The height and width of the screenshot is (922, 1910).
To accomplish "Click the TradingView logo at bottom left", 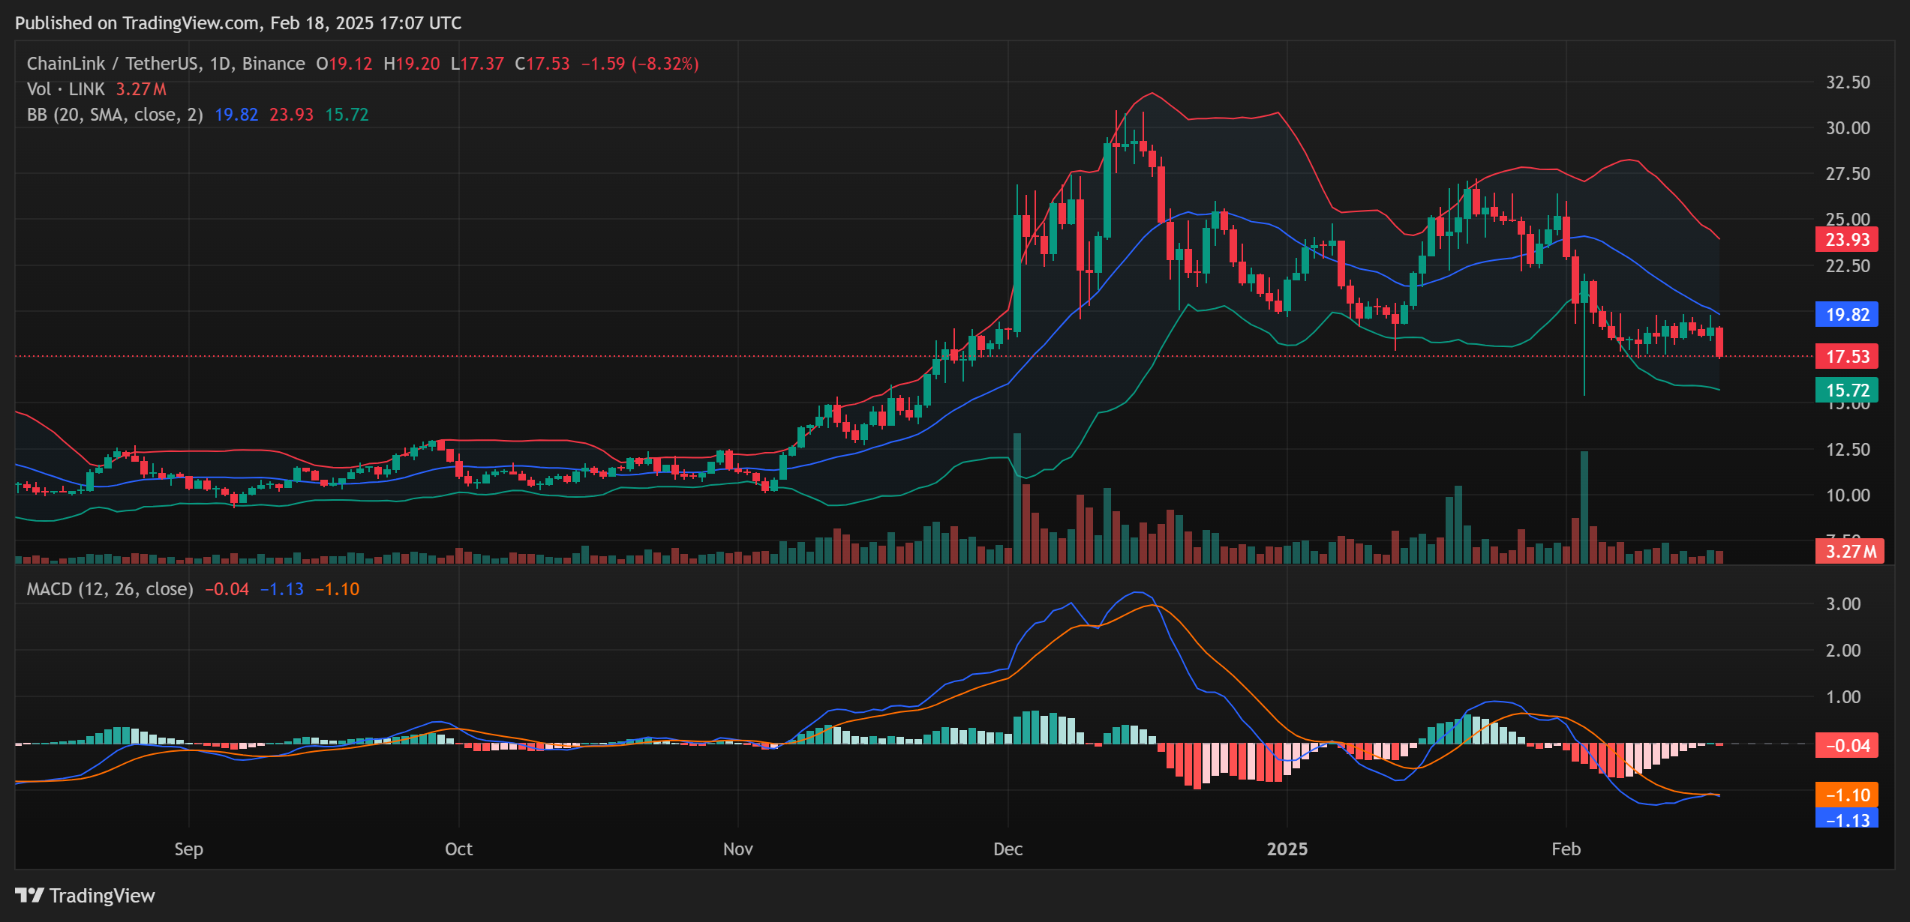I will [x=86, y=895].
